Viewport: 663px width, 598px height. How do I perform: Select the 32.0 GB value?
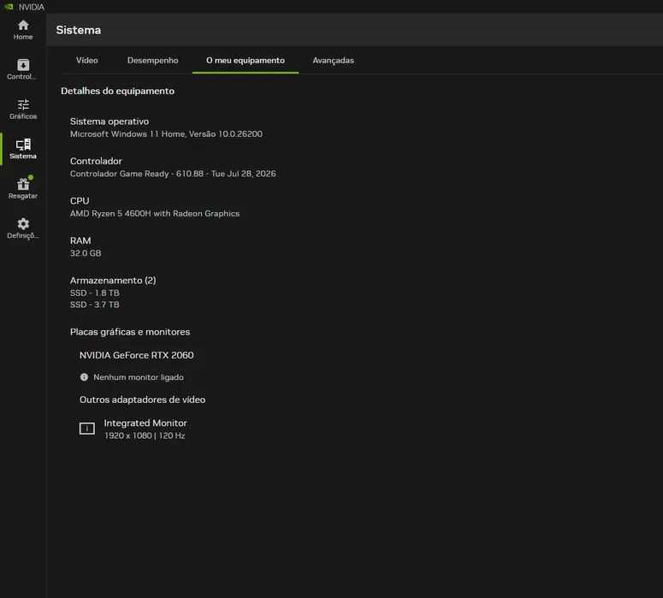click(86, 253)
